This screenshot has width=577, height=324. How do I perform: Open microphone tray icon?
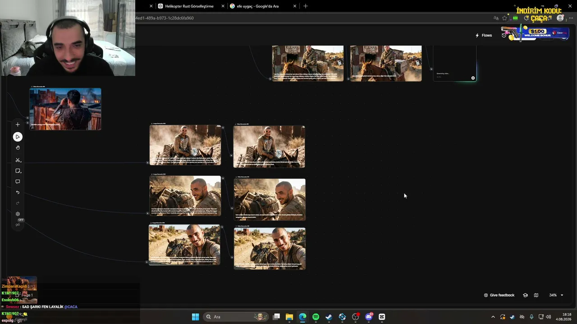(x=531, y=317)
